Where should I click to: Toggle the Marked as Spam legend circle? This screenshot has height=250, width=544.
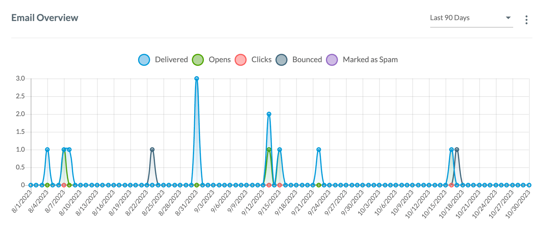332,60
